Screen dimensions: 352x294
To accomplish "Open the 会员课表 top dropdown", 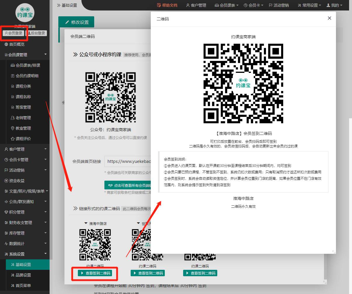I will [227, 5].
